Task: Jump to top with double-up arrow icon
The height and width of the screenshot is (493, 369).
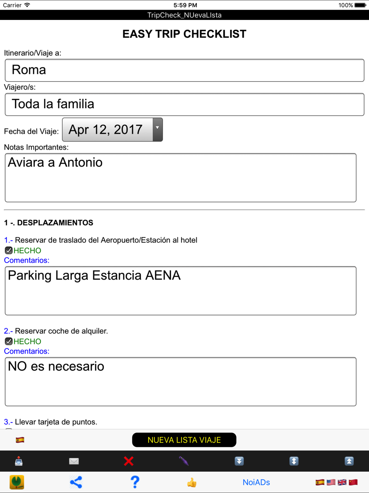Action: pos(349,461)
